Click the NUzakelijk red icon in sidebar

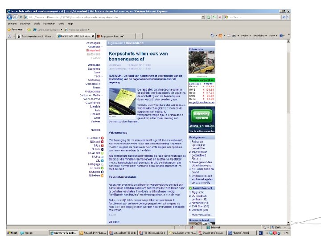pyautogui.click(x=102, y=138)
